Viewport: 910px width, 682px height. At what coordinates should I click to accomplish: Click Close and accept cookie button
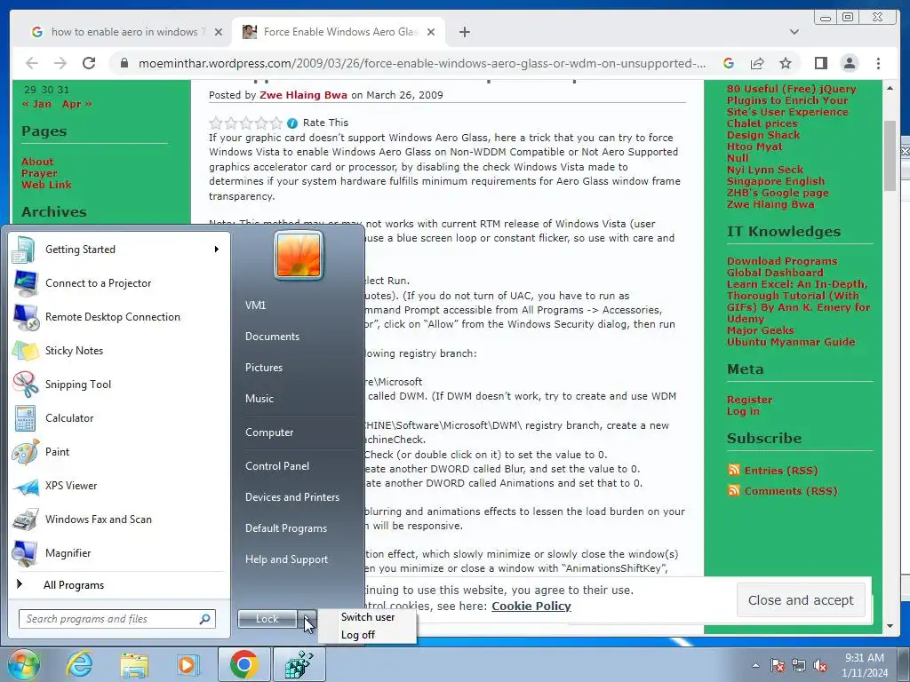[801, 600]
